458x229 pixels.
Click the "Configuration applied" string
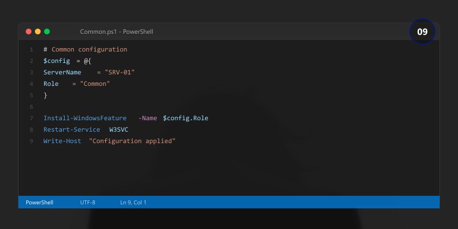(132, 141)
